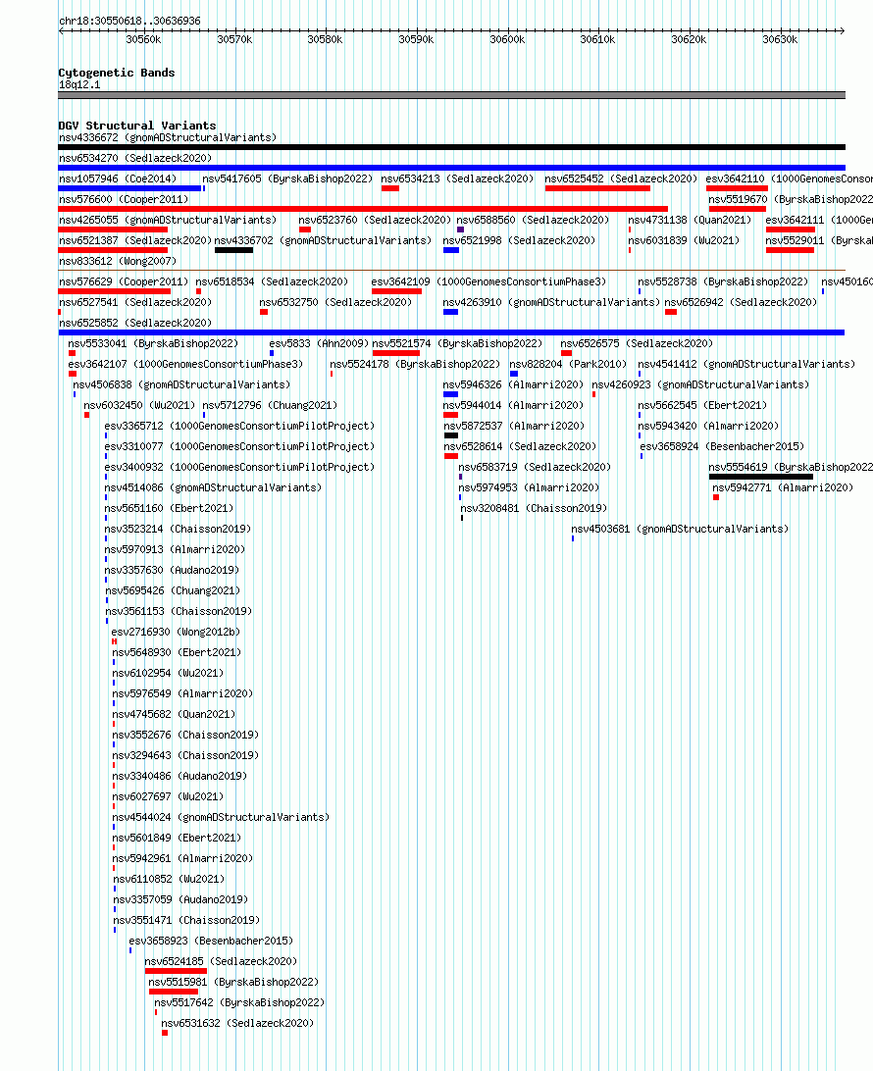Image resolution: width=873 pixels, height=1071 pixels.
Task: Select nsv4263910 gnomAD variant
Action: click(551, 301)
